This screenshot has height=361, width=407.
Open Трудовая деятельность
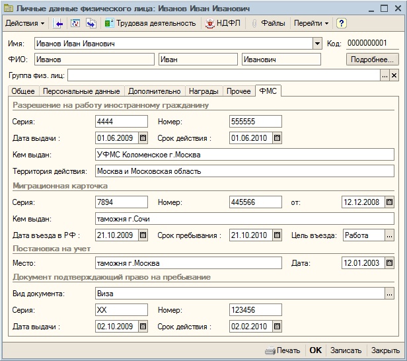pyautogui.click(x=150, y=23)
